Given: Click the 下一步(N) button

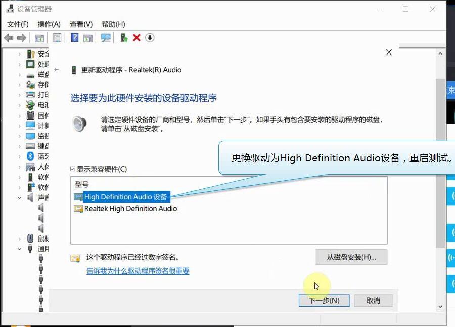Looking at the screenshot, I should 324,301.
